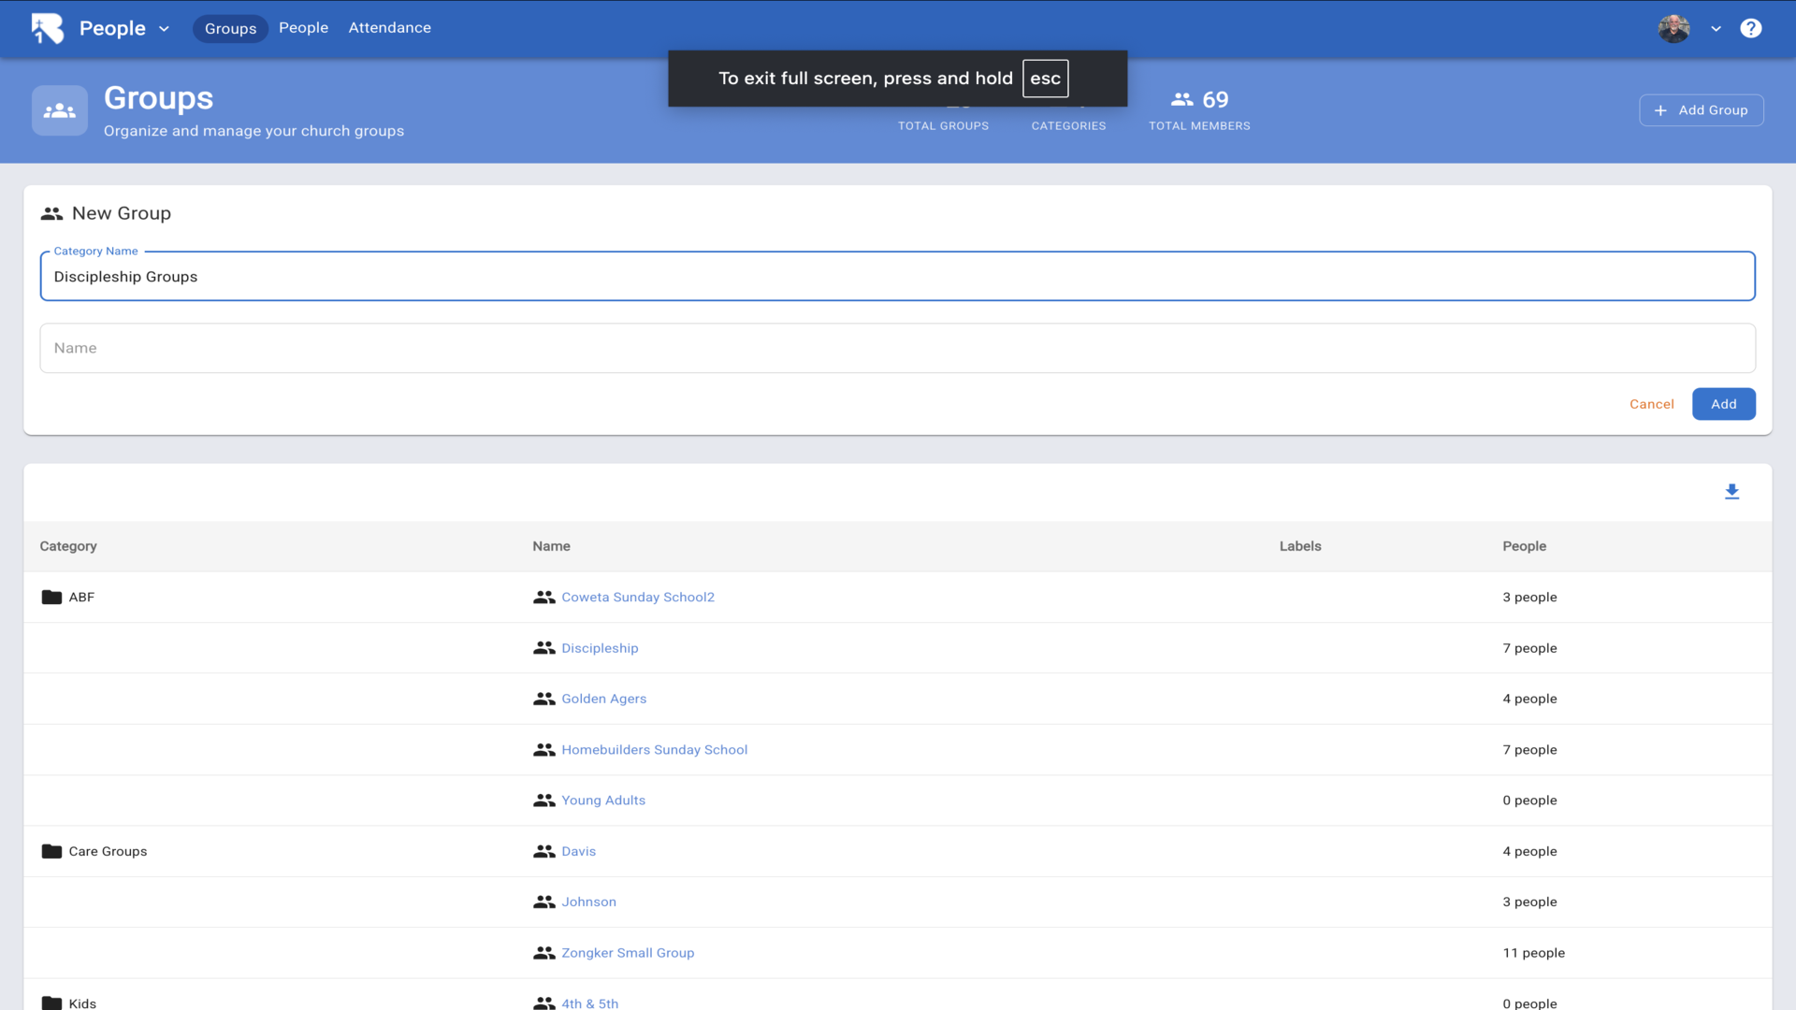Open the Zongker Small Group link

(x=627, y=953)
